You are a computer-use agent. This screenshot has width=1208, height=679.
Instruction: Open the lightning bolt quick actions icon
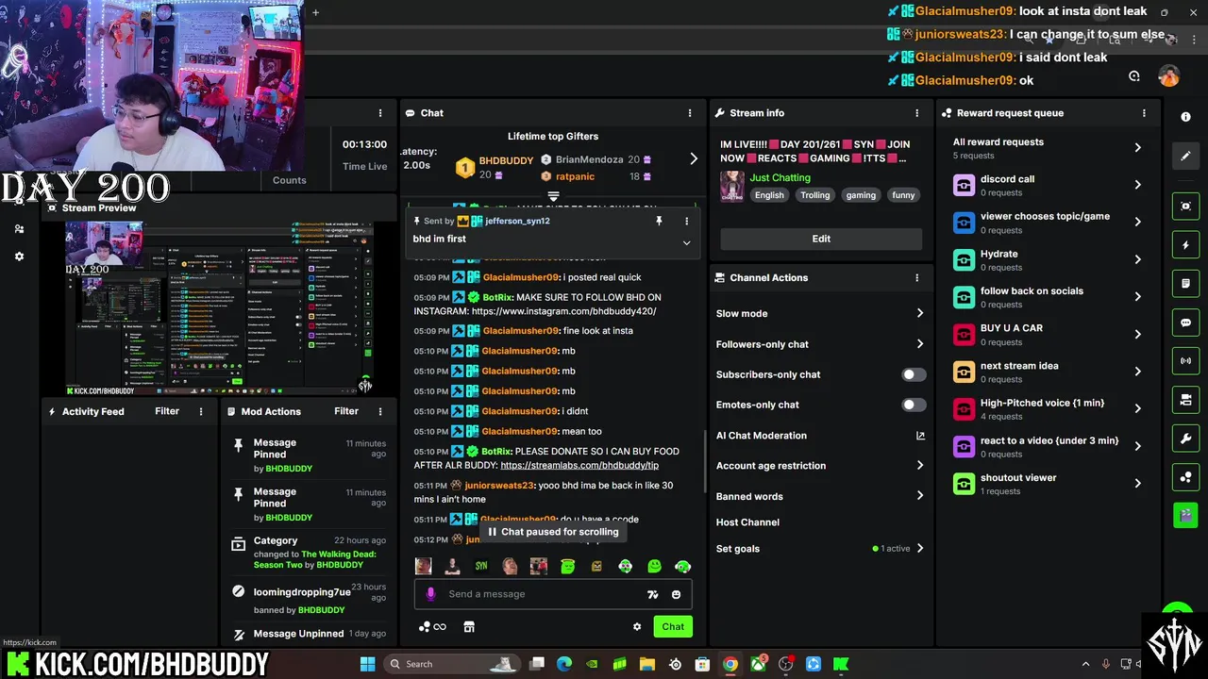click(x=1185, y=245)
